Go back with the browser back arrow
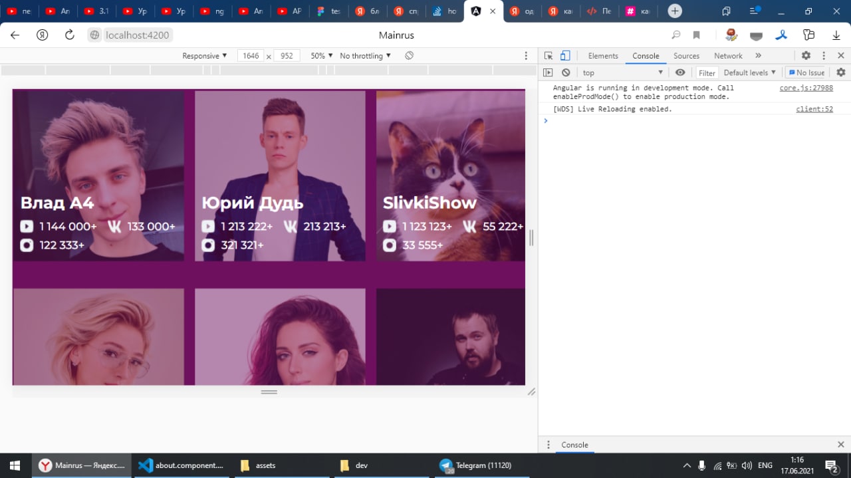The width and height of the screenshot is (851, 478). pyautogui.click(x=15, y=35)
